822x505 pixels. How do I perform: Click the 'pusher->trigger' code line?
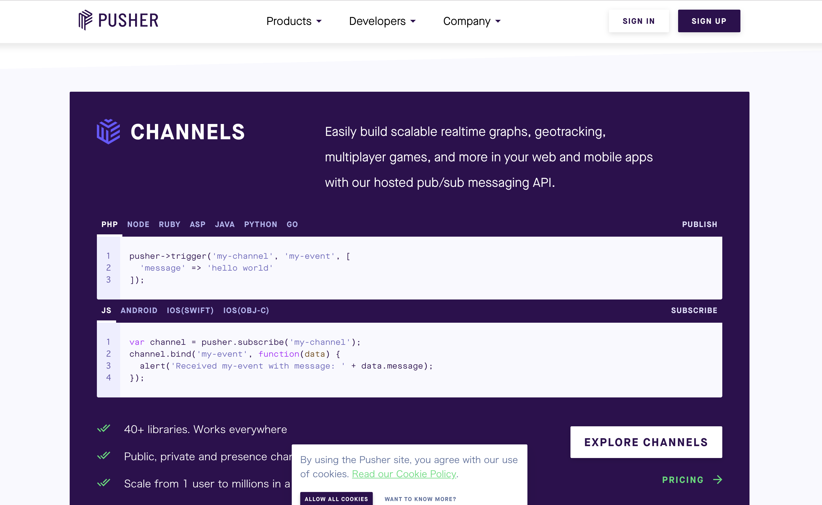240,256
